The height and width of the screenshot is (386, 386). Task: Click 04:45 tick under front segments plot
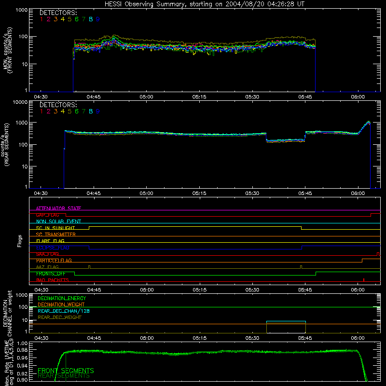click(x=94, y=97)
